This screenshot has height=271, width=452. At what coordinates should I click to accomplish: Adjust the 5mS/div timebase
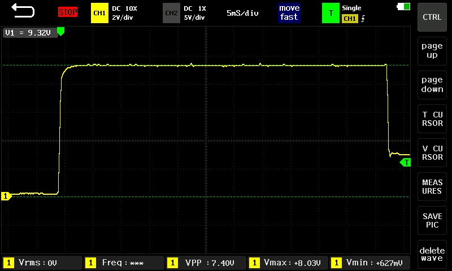tap(242, 13)
